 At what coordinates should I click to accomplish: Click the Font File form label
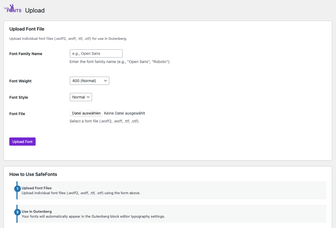click(x=17, y=114)
